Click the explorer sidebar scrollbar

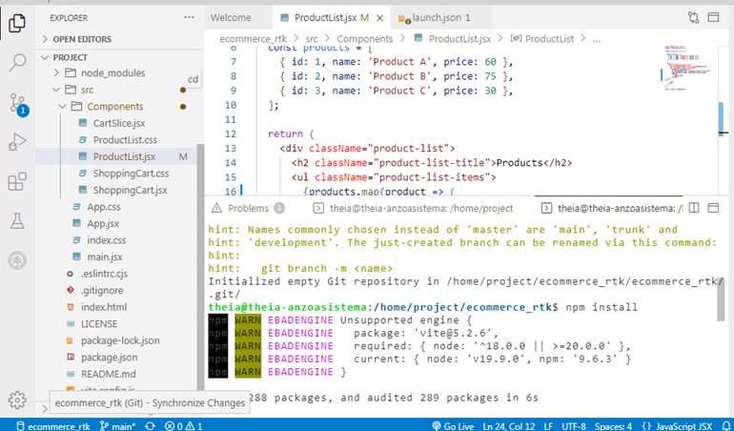pos(200,267)
